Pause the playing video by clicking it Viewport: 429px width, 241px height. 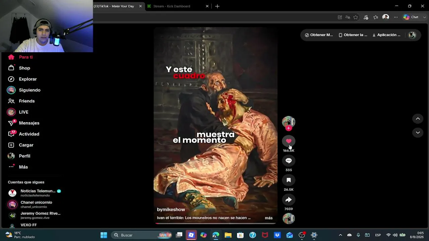click(216, 125)
